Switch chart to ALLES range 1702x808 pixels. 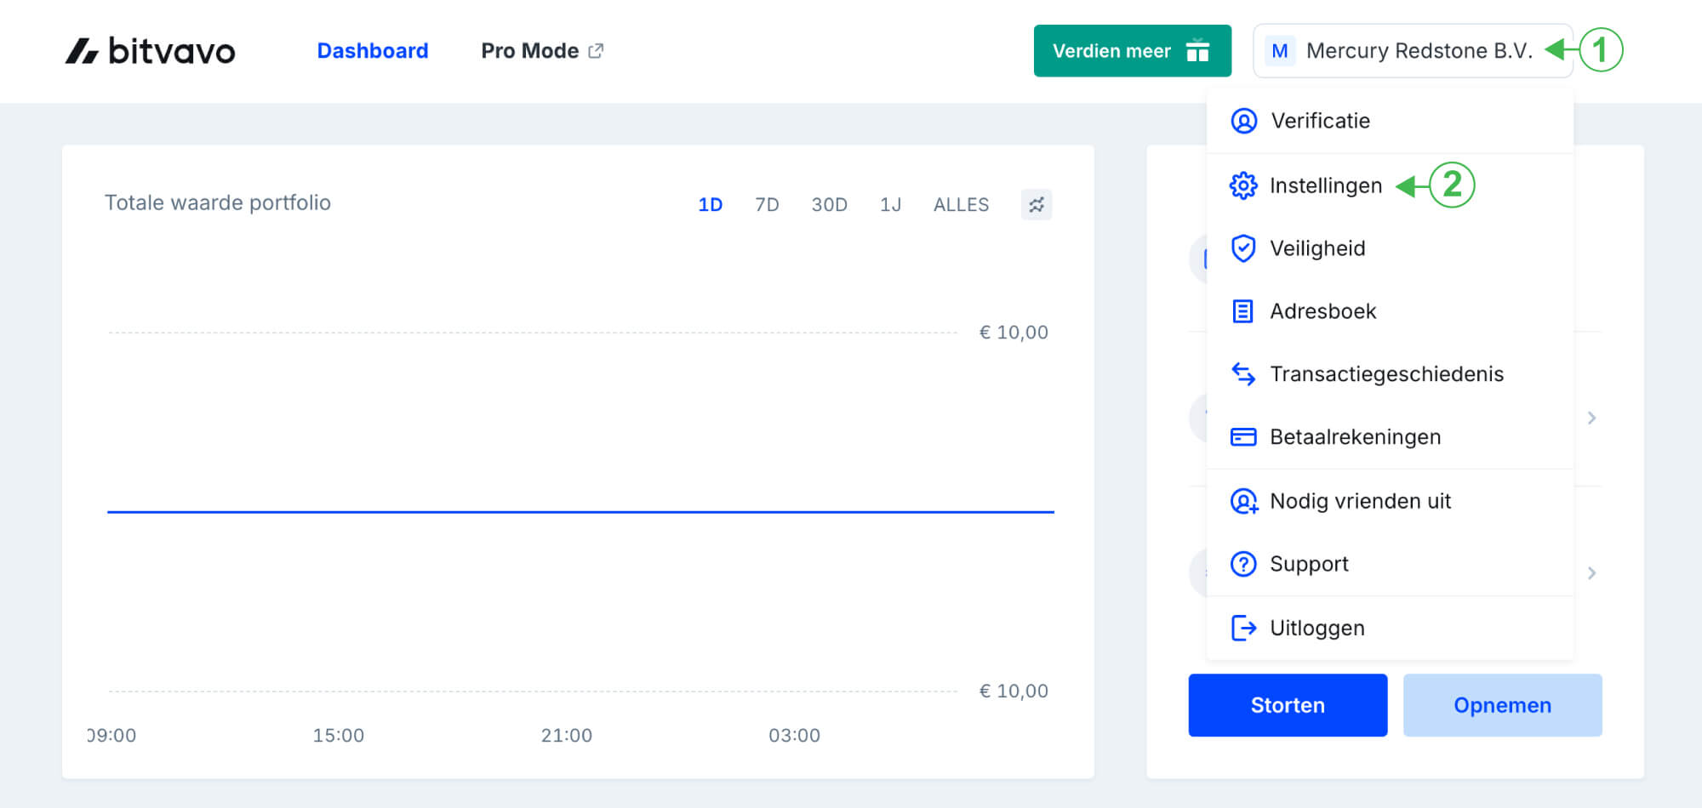[961, 205]
